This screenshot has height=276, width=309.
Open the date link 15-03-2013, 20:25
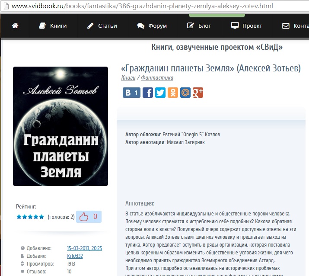click(x=85, y=248)
